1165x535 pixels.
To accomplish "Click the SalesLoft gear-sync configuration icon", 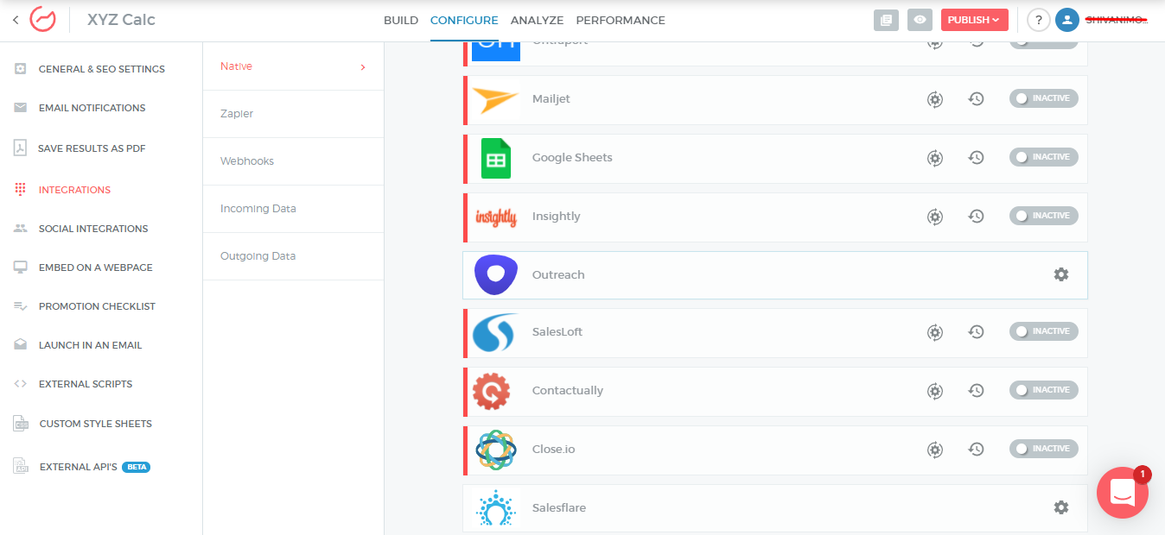I will [x=935, y=332].
